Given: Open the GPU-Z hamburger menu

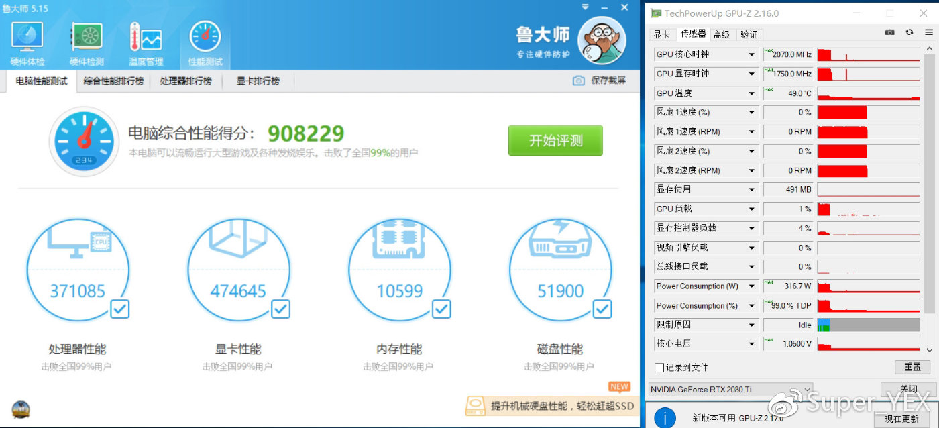Looking at the screenshot, I should tap(929, 32).
